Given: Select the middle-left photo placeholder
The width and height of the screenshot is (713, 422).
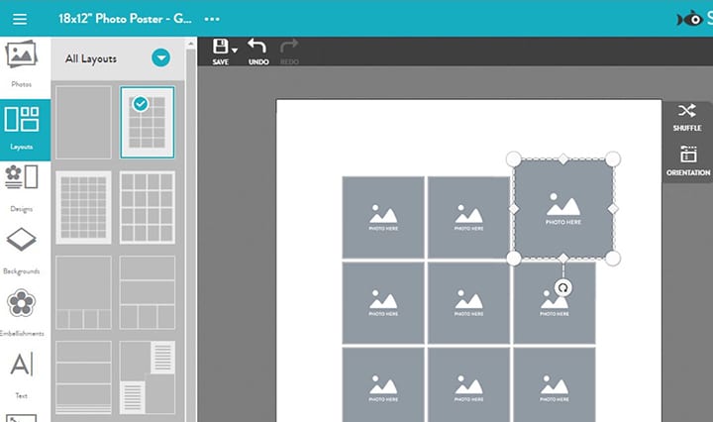Looking at the screenshot, I should tap(383, 303).
